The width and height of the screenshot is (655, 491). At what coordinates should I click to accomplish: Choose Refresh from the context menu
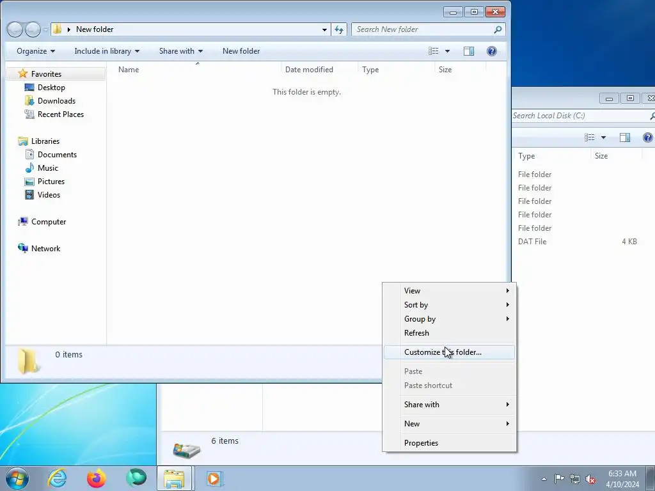click(449, 332)
